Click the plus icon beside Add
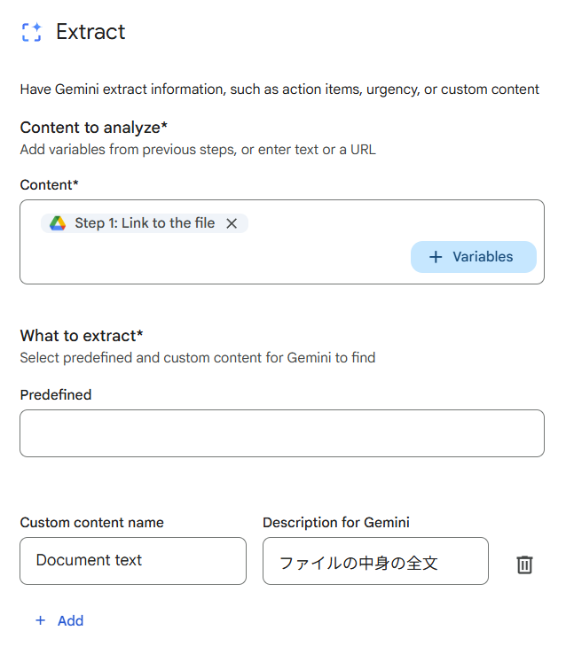Image resolution: width=566 pixels, height=654 pixels. [x=40, y=620]
